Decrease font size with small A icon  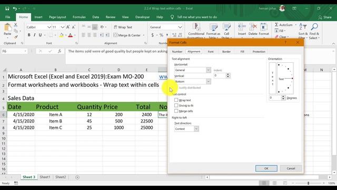[x=74, y=27]
